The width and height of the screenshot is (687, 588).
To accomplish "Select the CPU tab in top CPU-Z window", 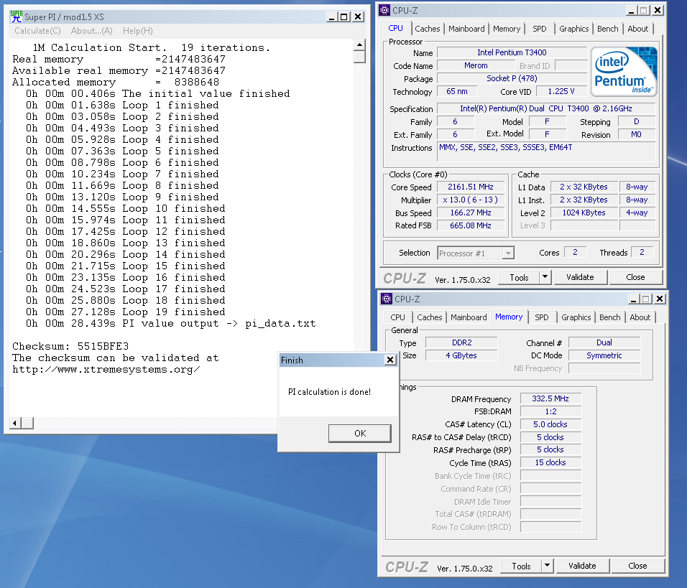I will point(396,28).
